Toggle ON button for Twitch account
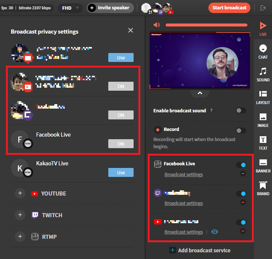 coord(121,115)
